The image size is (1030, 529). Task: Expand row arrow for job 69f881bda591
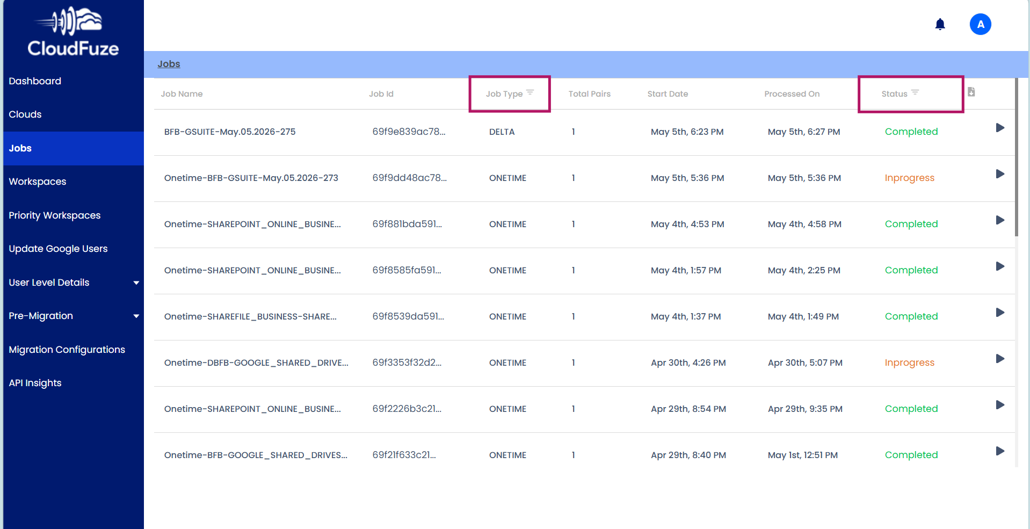coord(1000,220)
